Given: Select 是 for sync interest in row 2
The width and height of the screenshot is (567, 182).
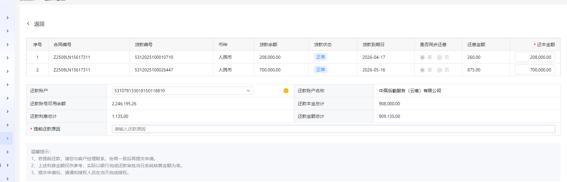Looking at the screenshot, I should tap(422, 70).
